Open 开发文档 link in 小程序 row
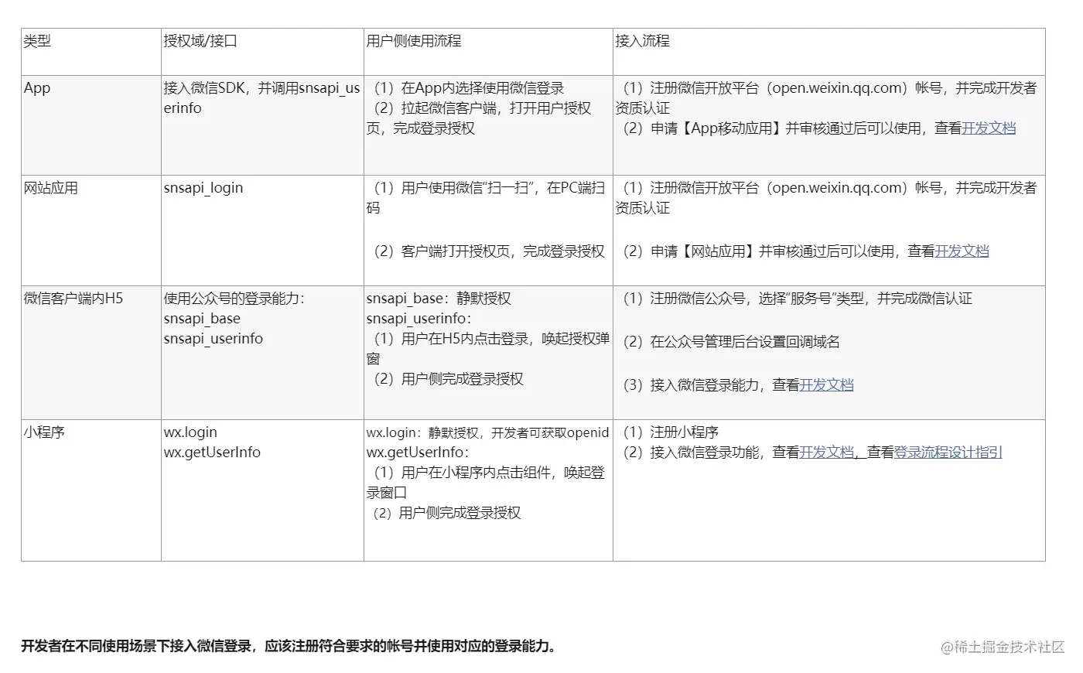The width and height of the screenshot is (1083, 673). pyautogui.click(x=826, y=453)
